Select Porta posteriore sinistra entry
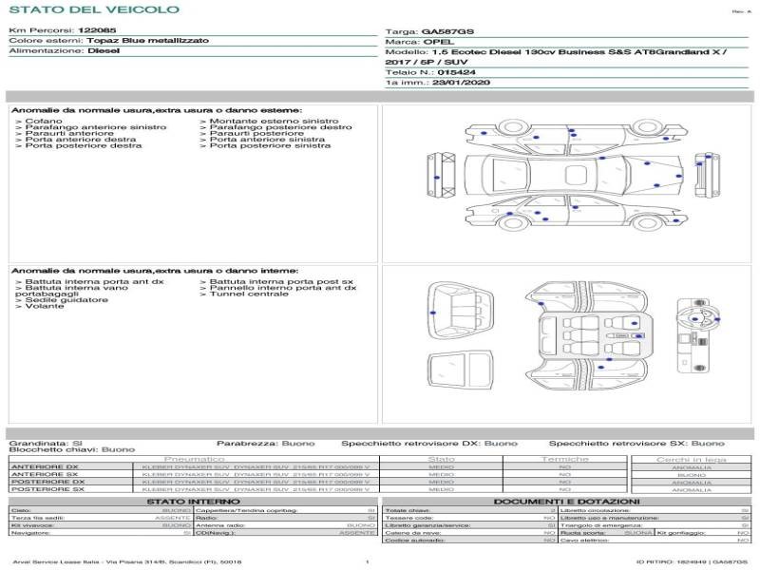The height and width of the screenshot is (570, 760). [x=266, y=145]
